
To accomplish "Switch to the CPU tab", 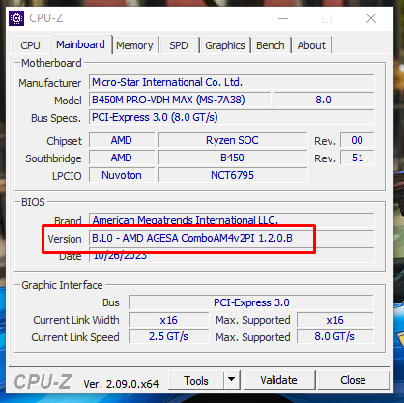I will click(x=30, y=45).
